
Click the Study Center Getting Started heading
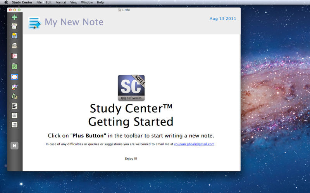click(131, 115)
